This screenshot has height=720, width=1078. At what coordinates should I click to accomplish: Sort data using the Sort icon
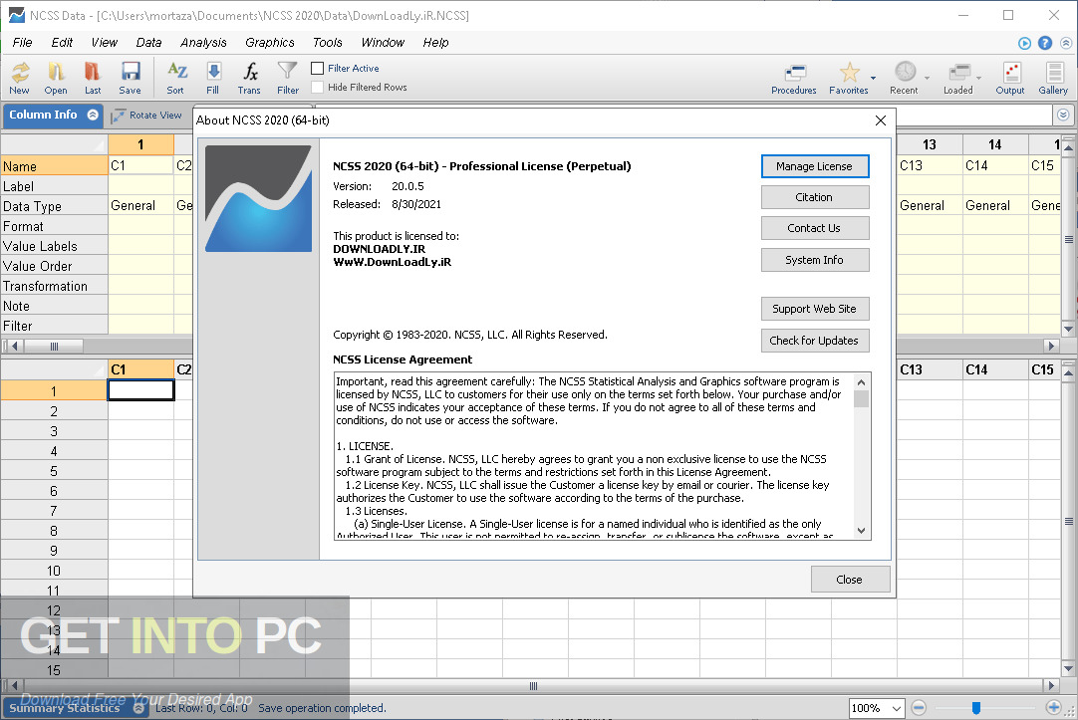click(176, 77)
